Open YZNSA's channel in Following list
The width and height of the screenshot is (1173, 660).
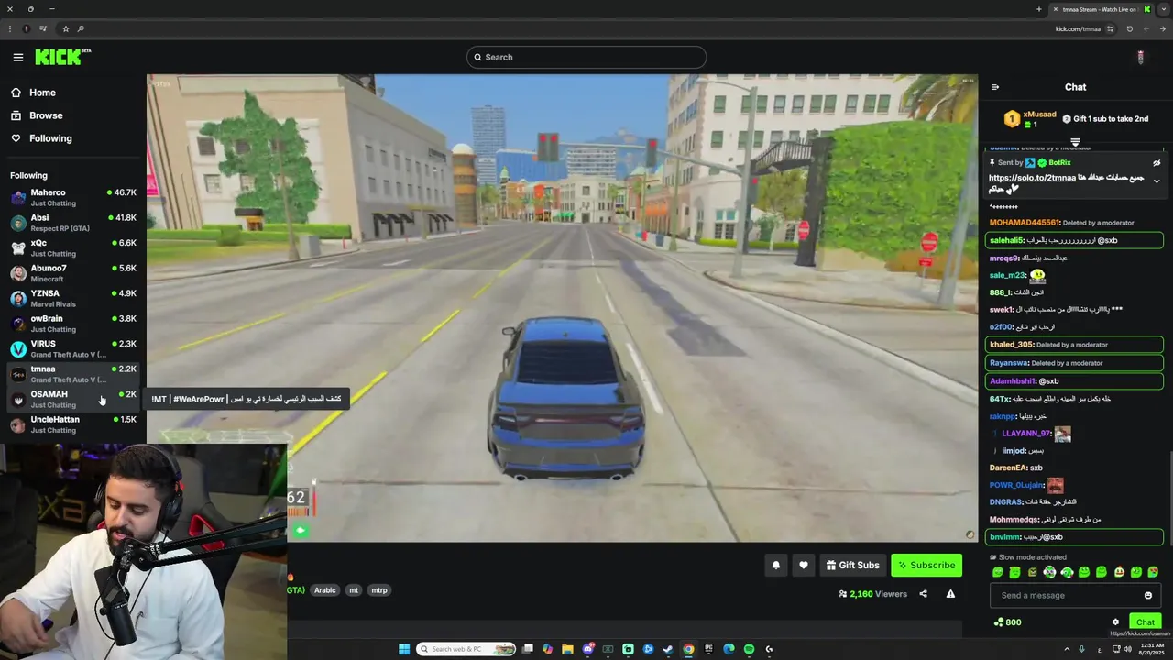(x=73, y=298)
